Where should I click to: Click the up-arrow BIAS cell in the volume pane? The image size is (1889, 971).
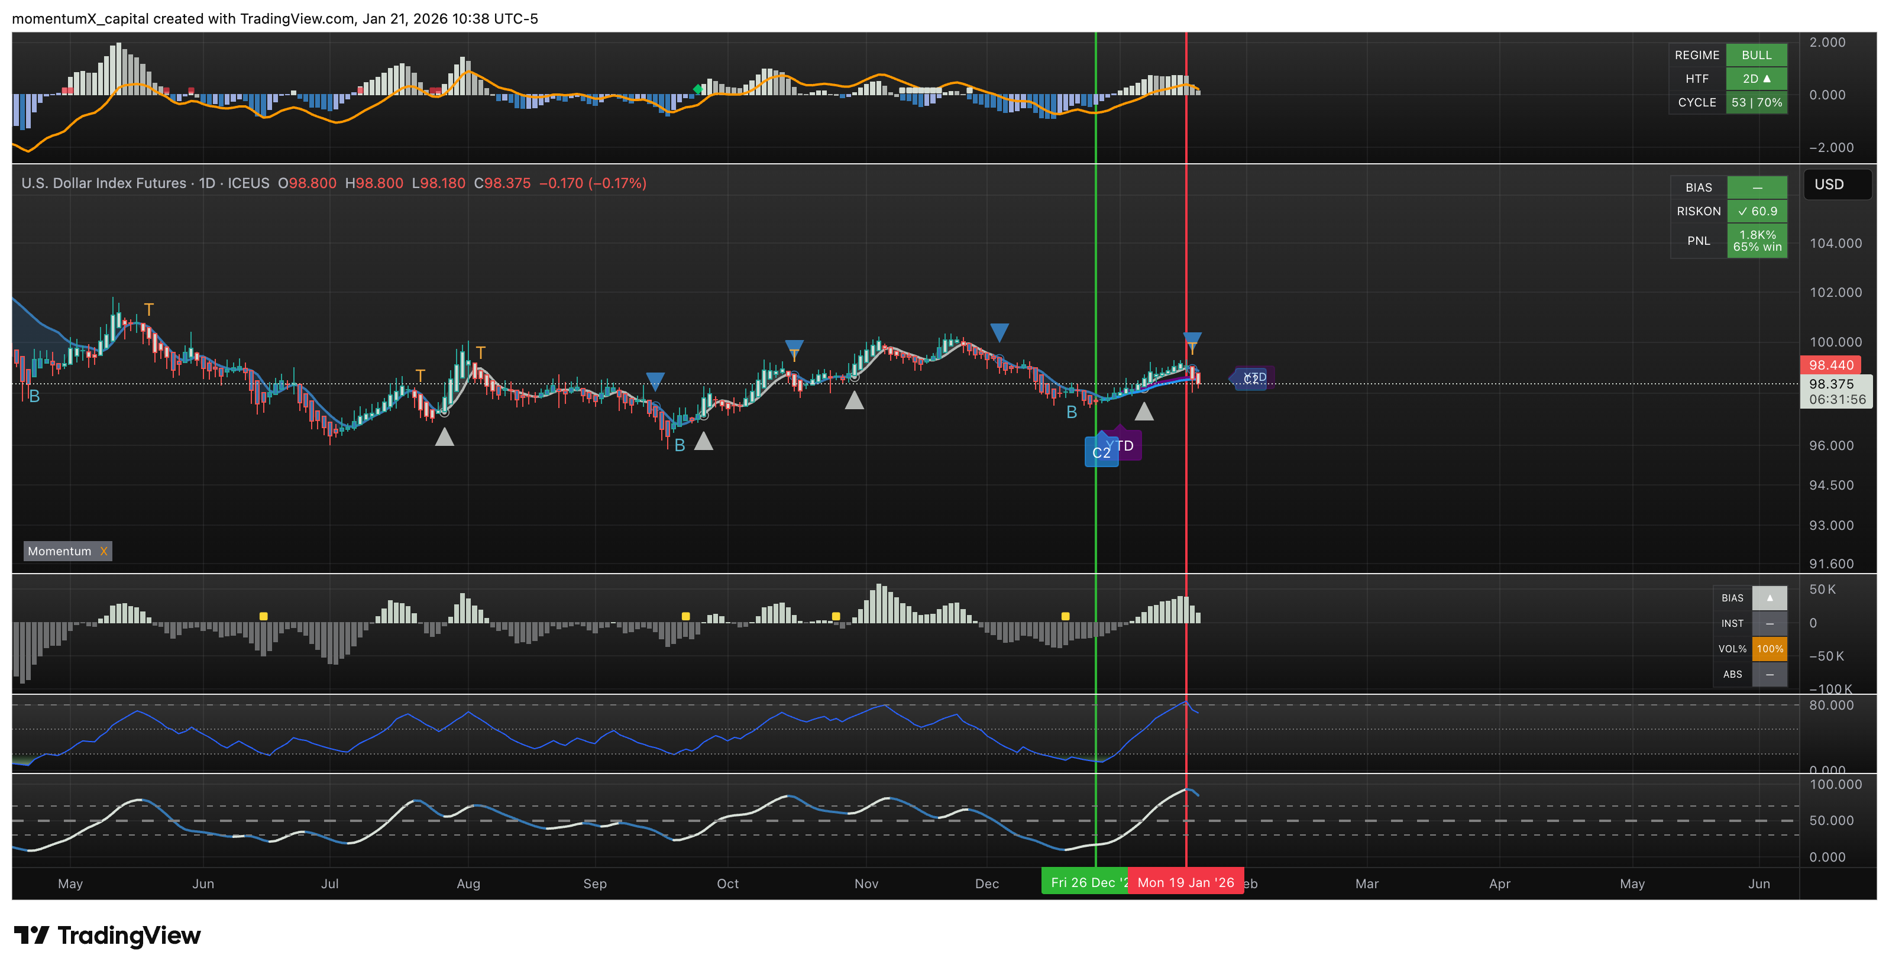point(1769,598)
